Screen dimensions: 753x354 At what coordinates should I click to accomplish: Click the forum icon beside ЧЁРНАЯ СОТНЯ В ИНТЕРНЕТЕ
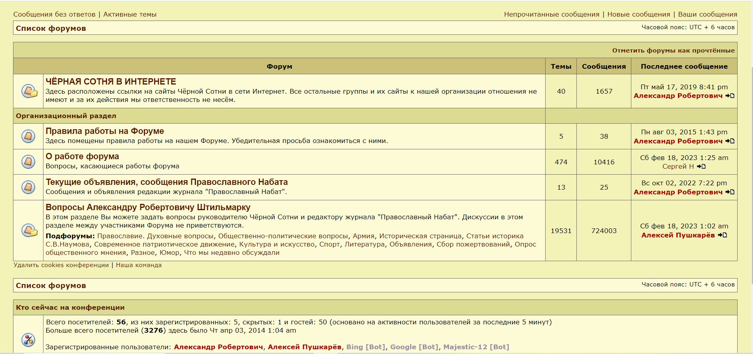click(29, 91)
